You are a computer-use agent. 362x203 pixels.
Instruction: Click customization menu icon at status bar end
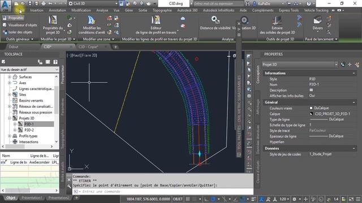coord(358,199)
